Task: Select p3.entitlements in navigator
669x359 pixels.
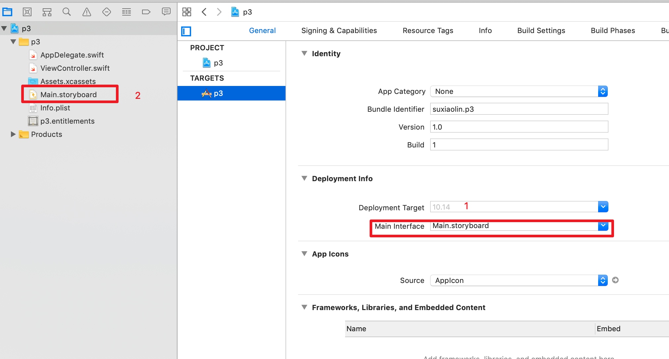Action: click(67, 121)
